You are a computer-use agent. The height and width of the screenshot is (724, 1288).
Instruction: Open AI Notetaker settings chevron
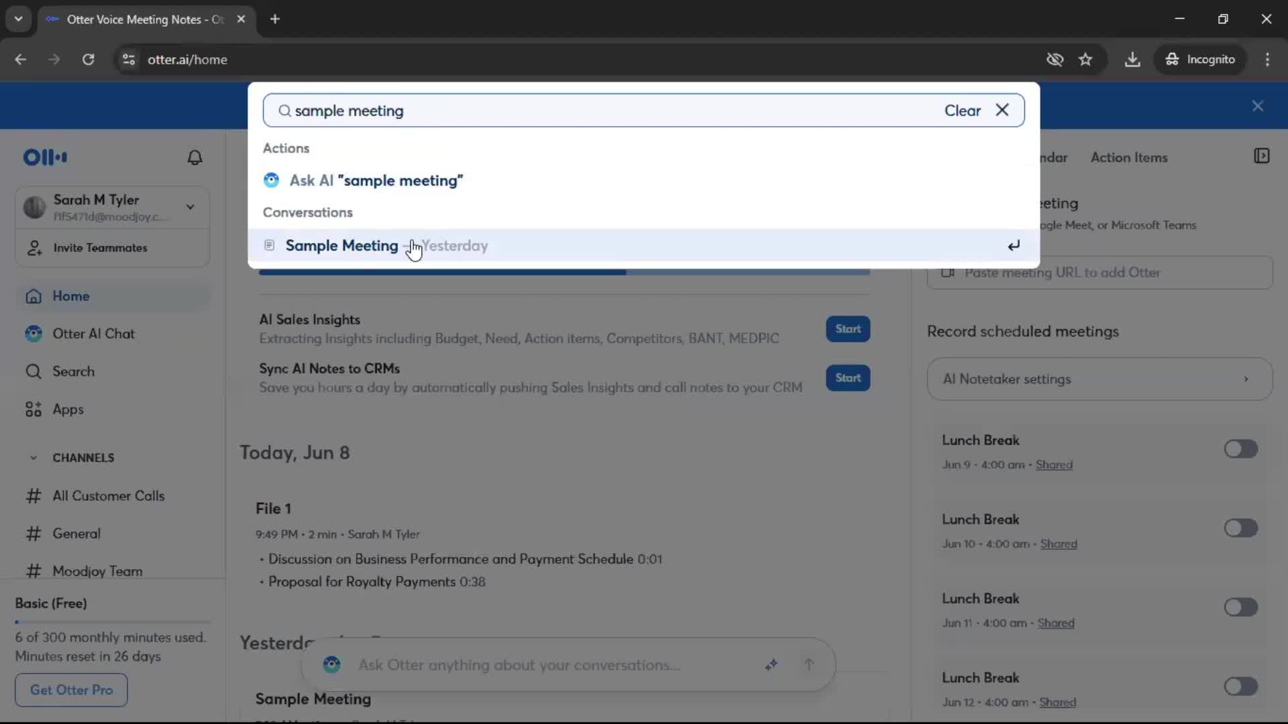(1246, 379)
